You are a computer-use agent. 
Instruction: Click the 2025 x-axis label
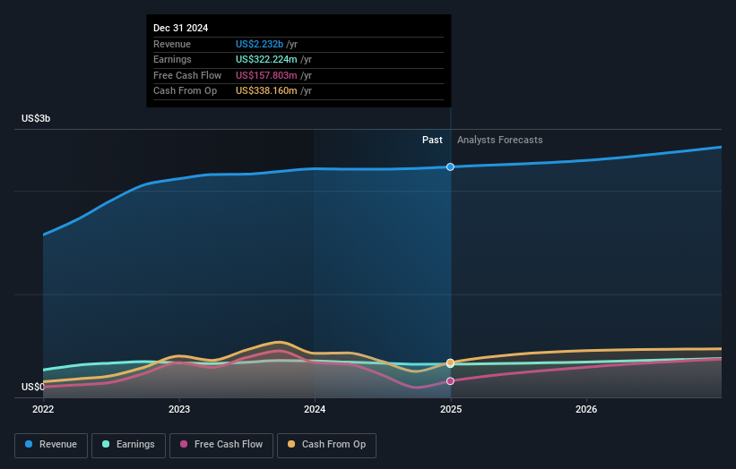pyautogui.click(x=451, y=409)
